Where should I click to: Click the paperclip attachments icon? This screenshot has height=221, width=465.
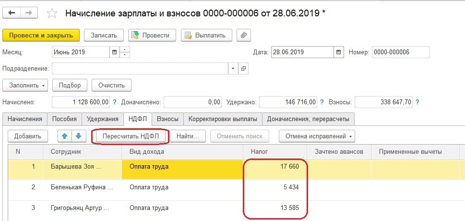point(244,35)
